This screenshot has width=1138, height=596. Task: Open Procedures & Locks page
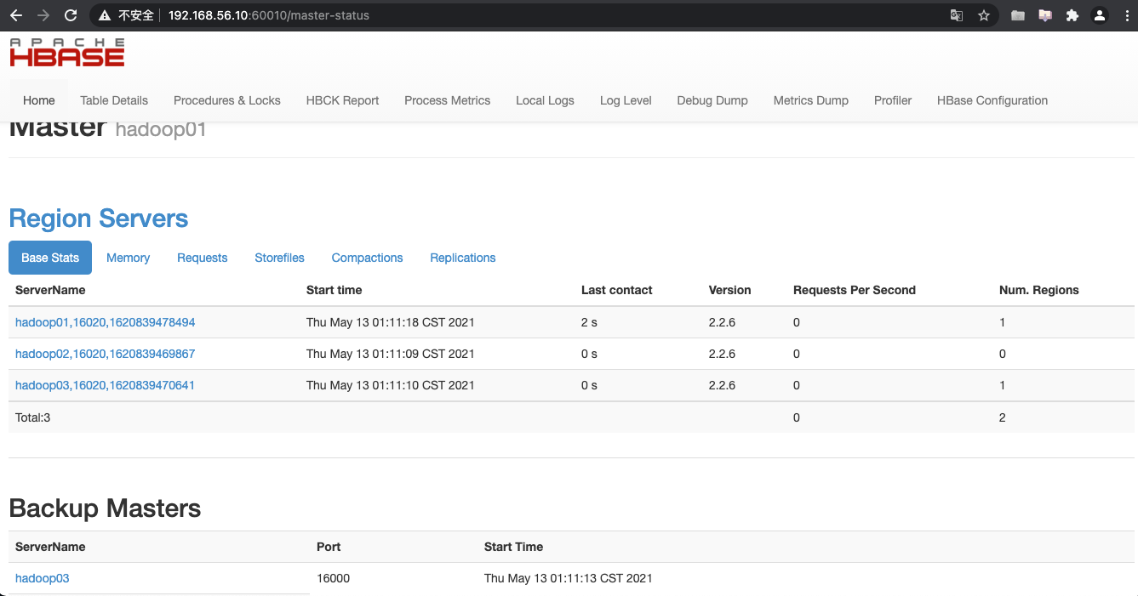coord(227,100)
